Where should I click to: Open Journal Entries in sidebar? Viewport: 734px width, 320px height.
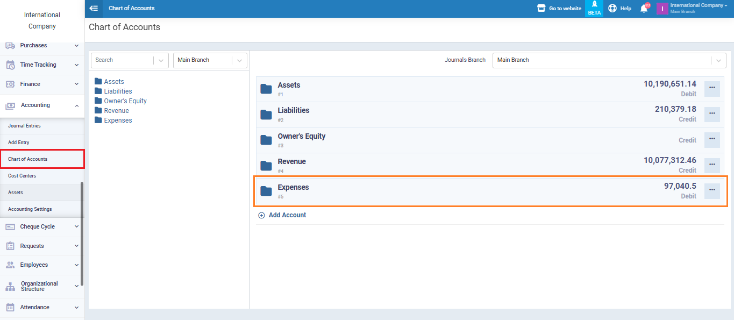tap(25, 126)
